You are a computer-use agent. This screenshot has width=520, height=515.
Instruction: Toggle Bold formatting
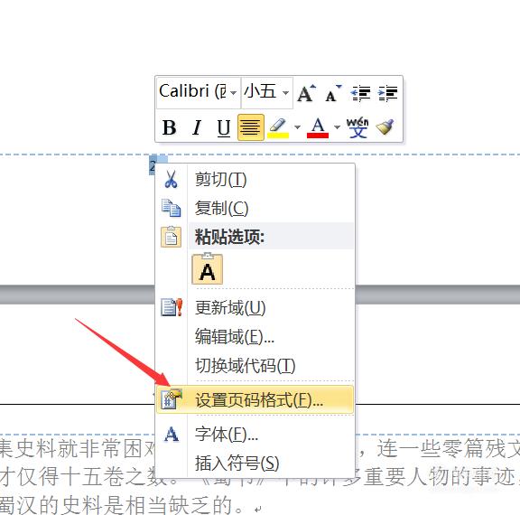click(169, 127)
